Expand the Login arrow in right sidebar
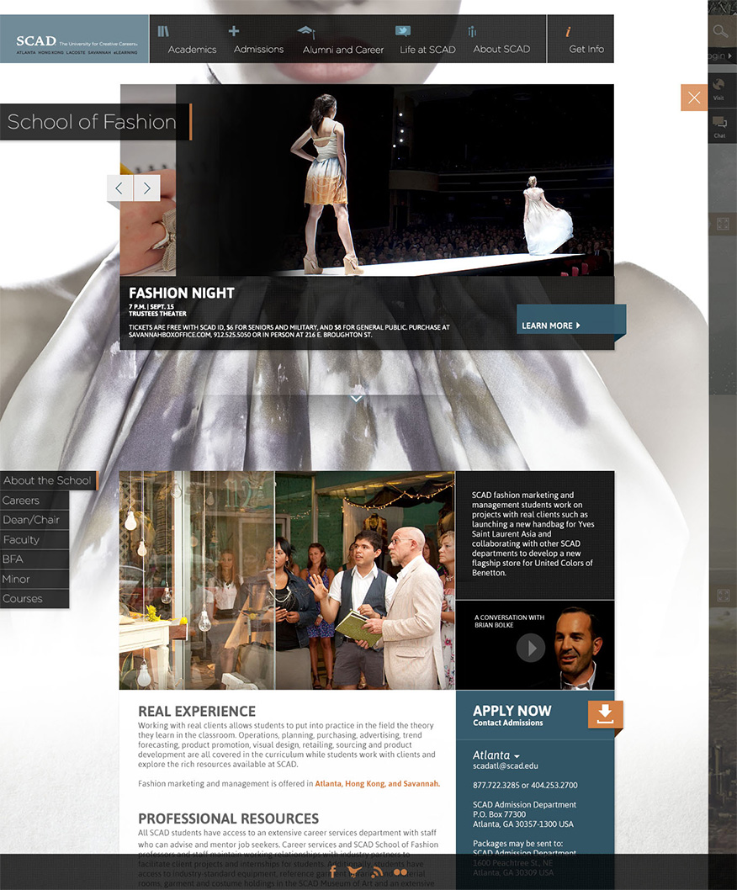 click(730, 56)
